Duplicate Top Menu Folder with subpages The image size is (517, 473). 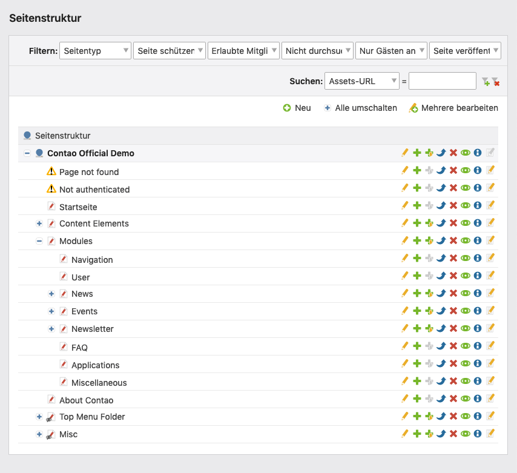point(429,416)
